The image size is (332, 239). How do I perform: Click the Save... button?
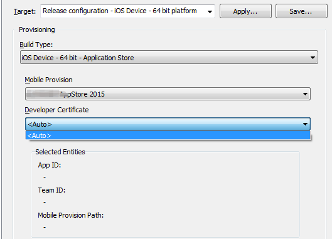coord(301,11)
